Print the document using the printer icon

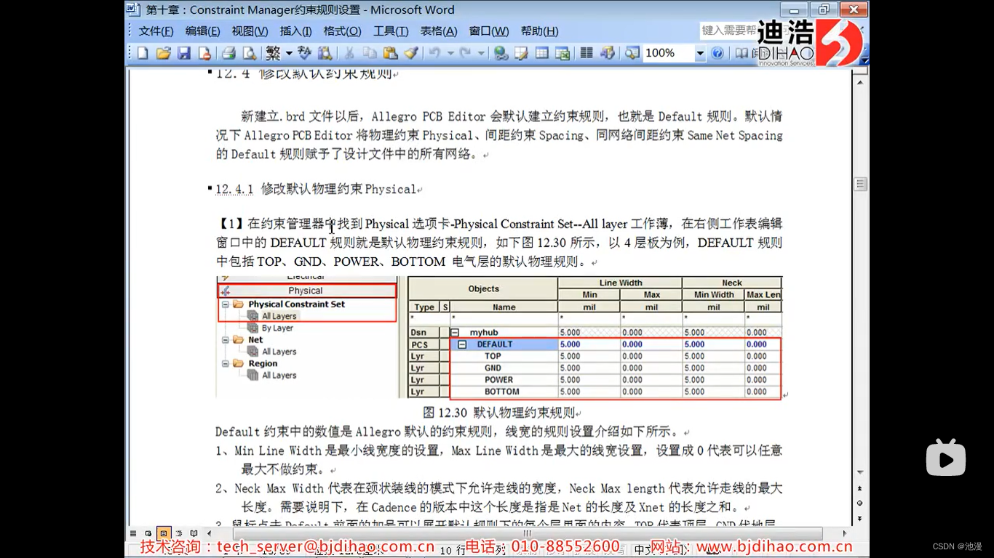[228, 53]
